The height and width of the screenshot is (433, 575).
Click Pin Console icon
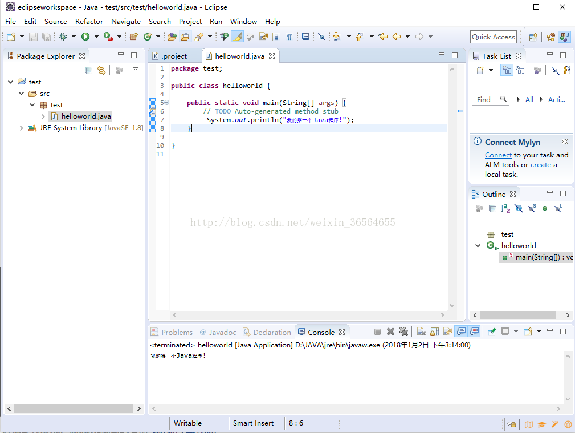pos(492,331)
